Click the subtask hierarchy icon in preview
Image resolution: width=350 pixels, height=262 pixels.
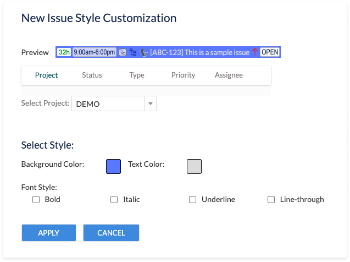[133, 52]
